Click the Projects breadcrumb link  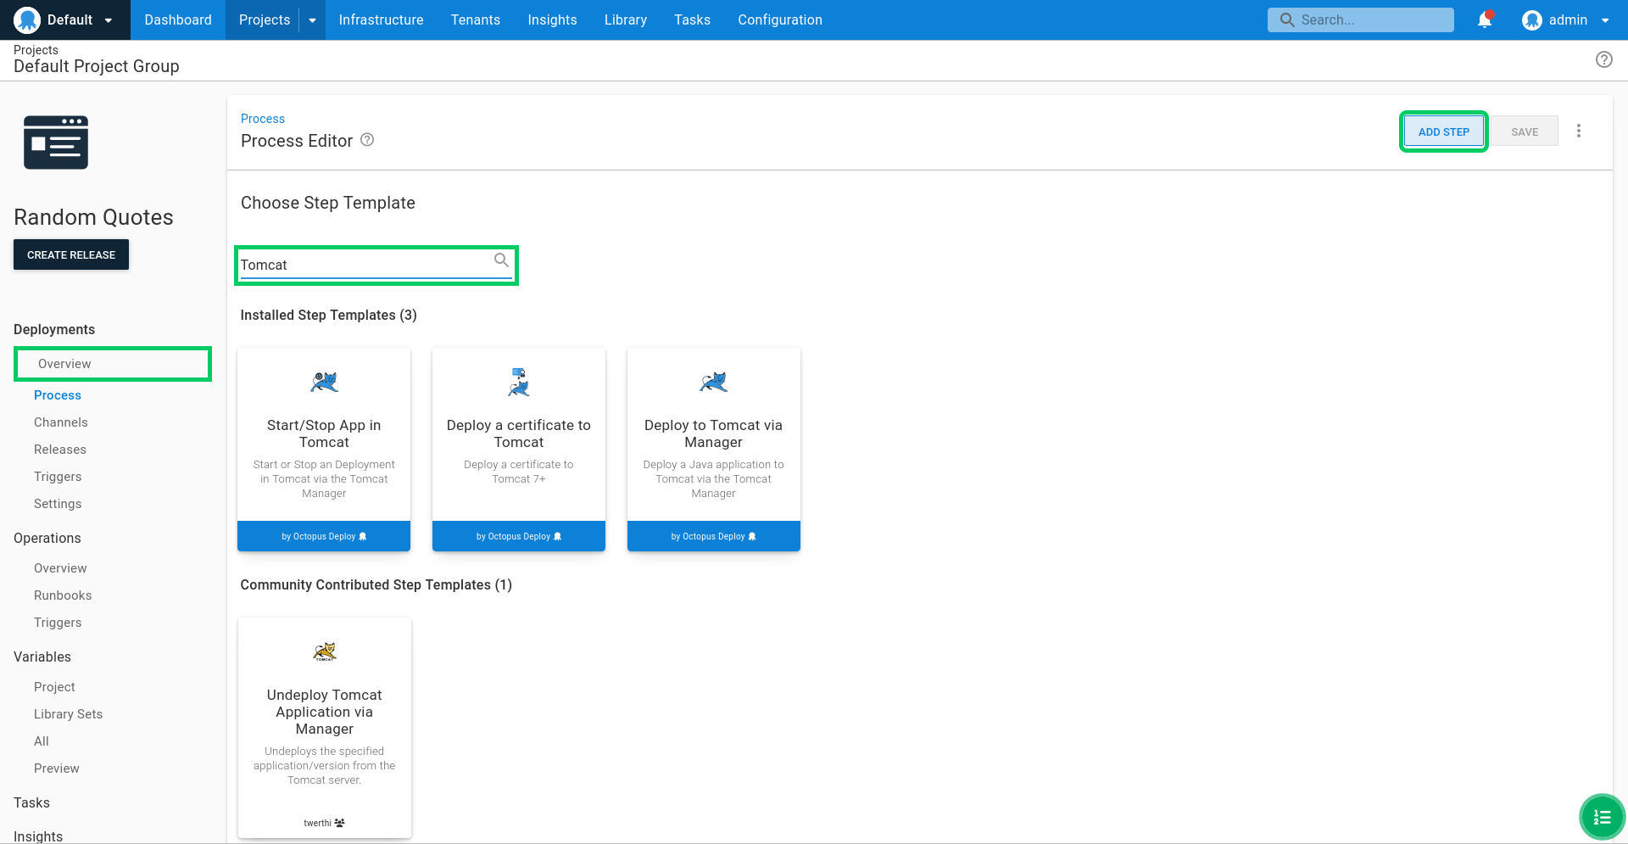pos(36,50)
